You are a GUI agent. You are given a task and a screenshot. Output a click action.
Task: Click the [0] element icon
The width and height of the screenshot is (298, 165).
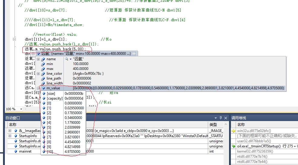(x=44, y=103)
